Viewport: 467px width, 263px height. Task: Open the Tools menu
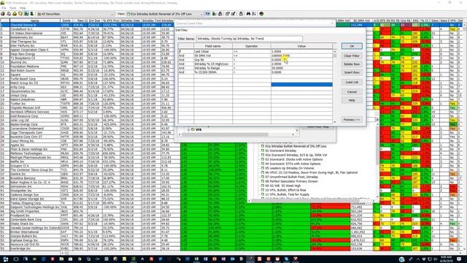pyautogui.click(x=13, y=8)
